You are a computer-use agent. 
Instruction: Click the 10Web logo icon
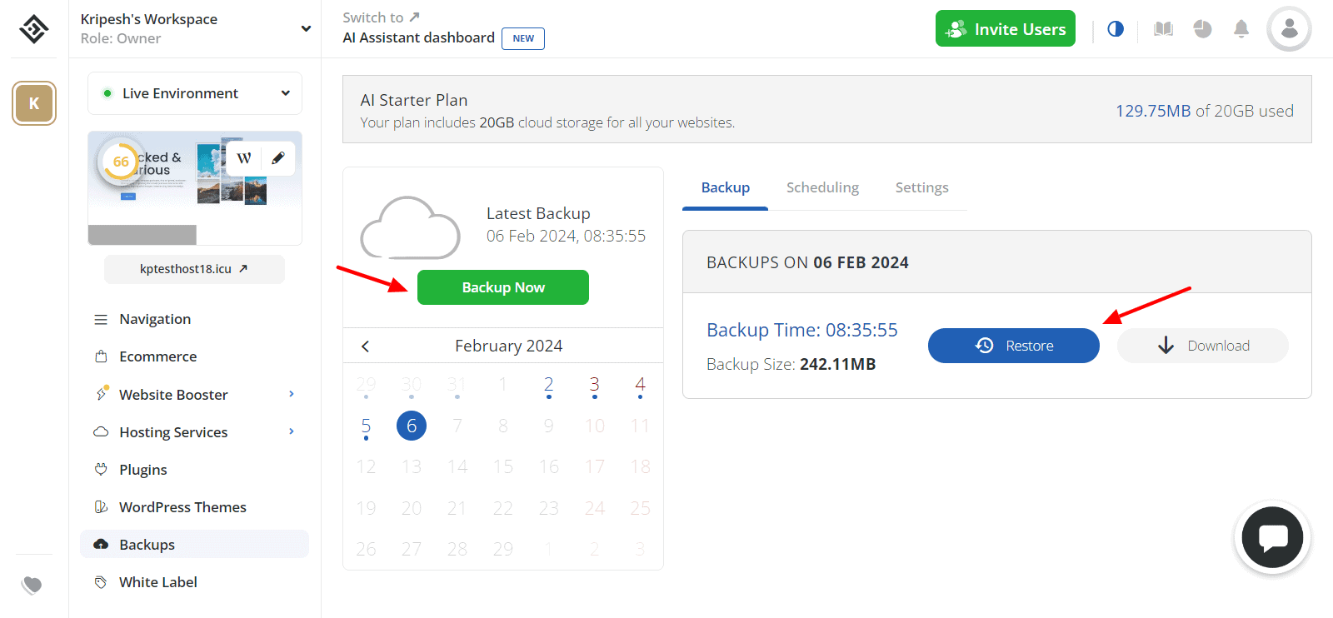click(x=34, y=29)
